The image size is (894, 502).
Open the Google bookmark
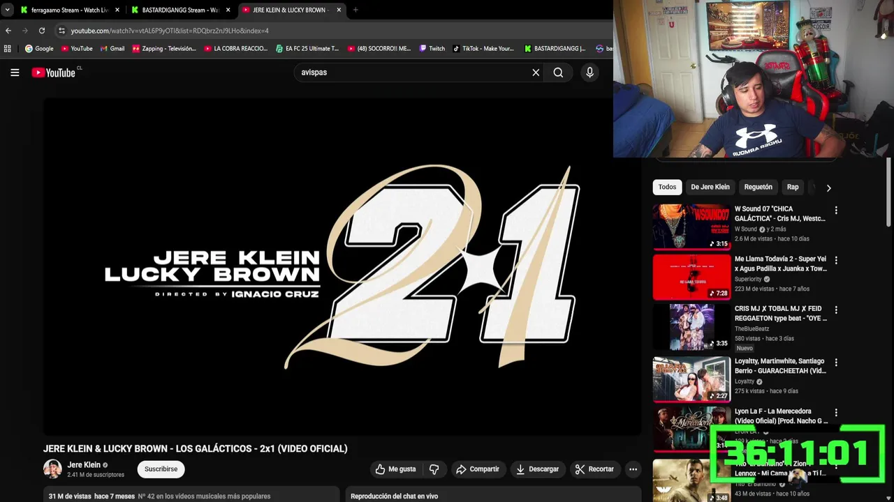tap(39, 49)
